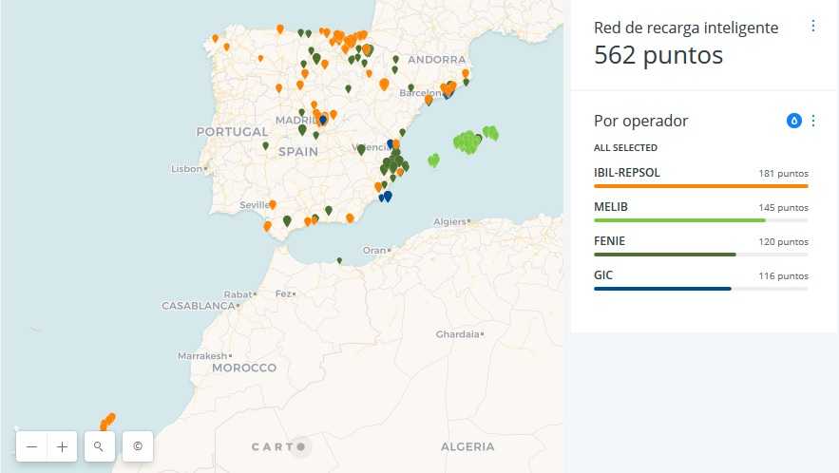Screen dimensions: 839x473
Task: Click the Por operador widget title
Action: coord(641,121)
